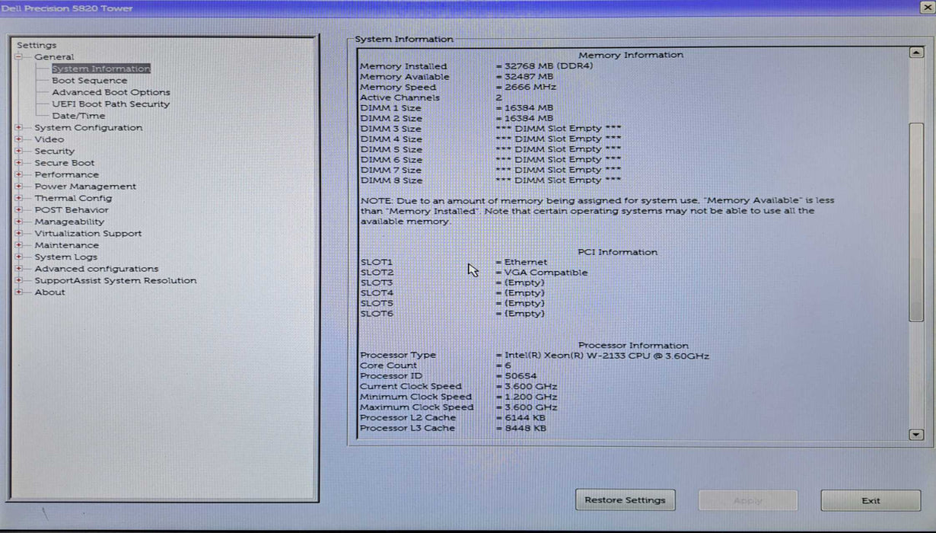Screen dimensions: 936x533
Task: Expand the Security settings node
Action: pyautogui.click(x=18, y=152)
